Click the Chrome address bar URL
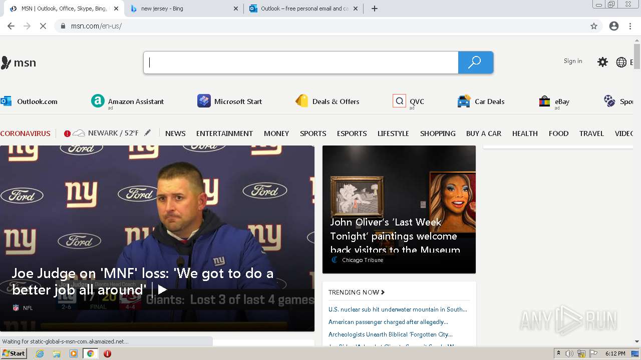 coord(96,26)
